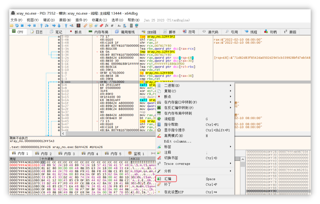
Task: Choose 切换书签 in the context menu
Action: [x=195, y=158]
